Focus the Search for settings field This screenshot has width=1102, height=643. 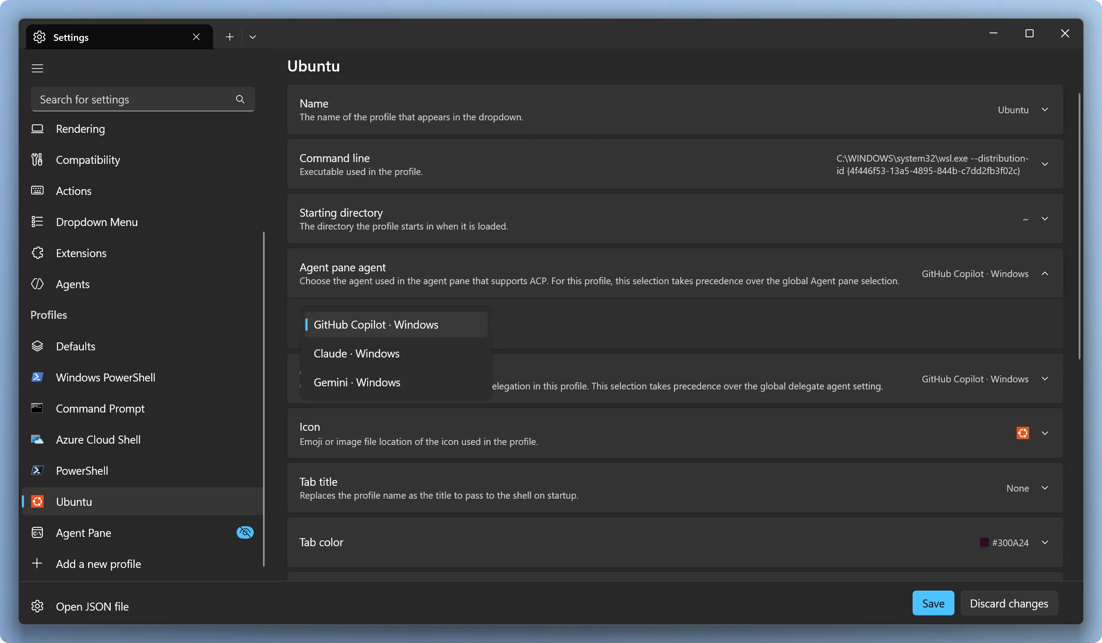(143, 99)
